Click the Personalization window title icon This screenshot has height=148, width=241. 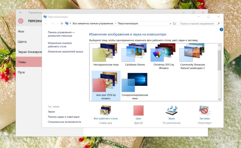point(45,17)
